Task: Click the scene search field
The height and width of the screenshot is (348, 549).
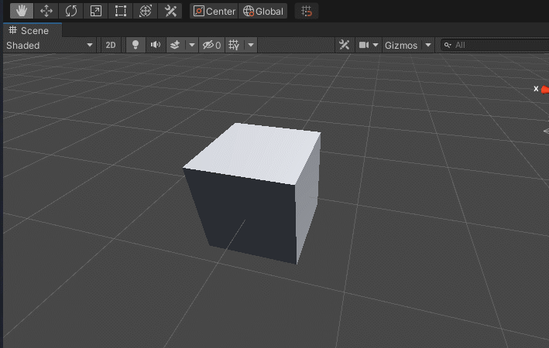Action: pos(496,45)
